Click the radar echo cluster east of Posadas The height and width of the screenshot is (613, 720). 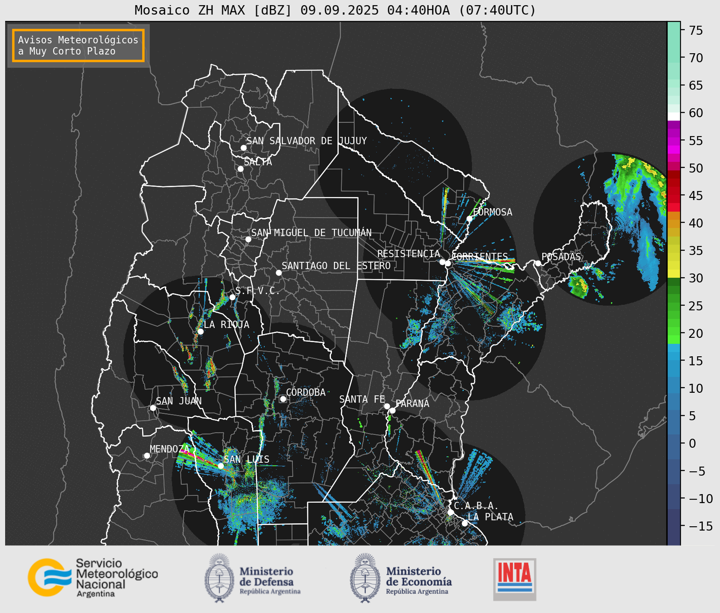point(578,286)
